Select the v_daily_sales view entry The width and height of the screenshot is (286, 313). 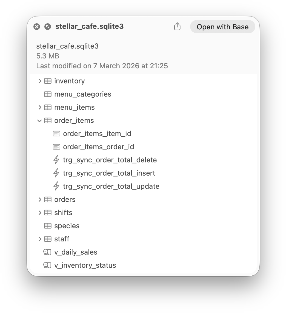click(76, 252)
